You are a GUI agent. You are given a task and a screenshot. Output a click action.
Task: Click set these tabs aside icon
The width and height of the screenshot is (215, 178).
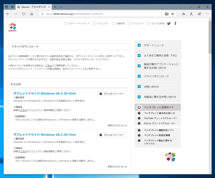tap(13, 7)
